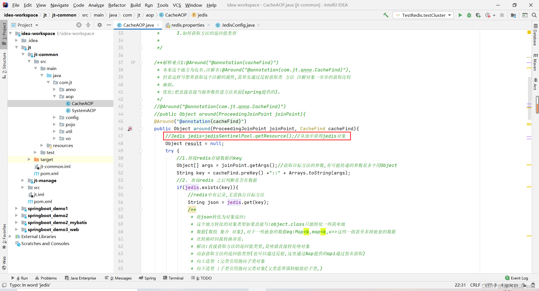Expand the target folder
This screenshot has height=291, width=539.
pyautogui.click(x=29, y=159)
